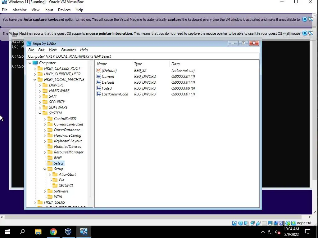The width and height of the screenshot is (318, 238).
Task: Click the CPU virtualization 'V' status icon
Action: point(282,223)
